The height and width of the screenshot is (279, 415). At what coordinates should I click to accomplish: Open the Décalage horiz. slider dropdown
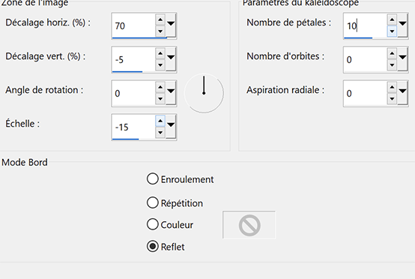pyautogui.click(x=171, y=25)
